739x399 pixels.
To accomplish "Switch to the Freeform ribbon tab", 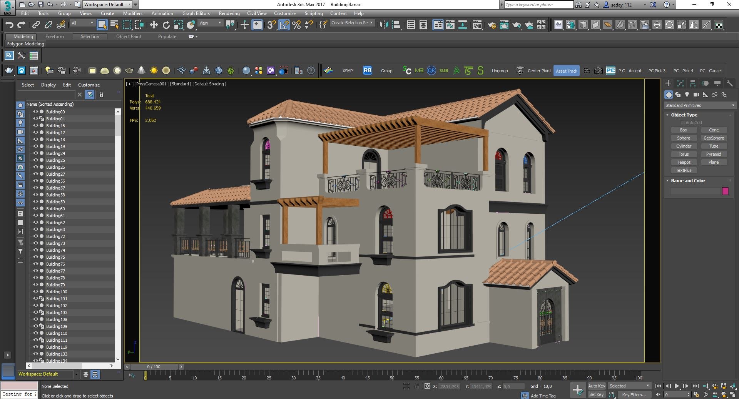I will [x=54, y=37].
